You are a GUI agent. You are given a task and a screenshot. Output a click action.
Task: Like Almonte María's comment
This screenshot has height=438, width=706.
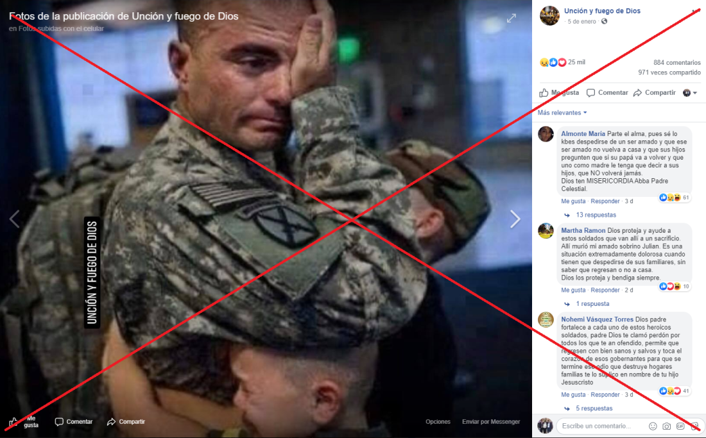(573, 201)
